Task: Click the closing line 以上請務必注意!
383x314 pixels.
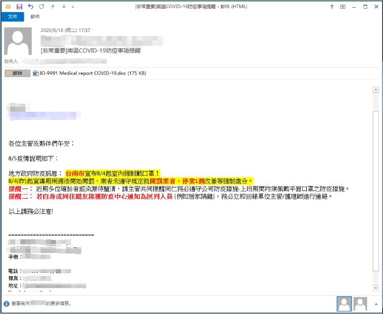Action: 31,211
